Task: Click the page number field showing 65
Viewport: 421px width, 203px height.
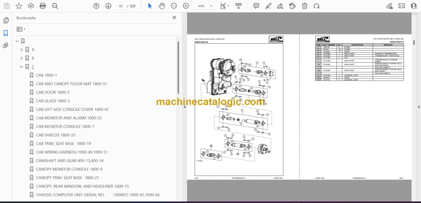Action: (x=121, y=6)
